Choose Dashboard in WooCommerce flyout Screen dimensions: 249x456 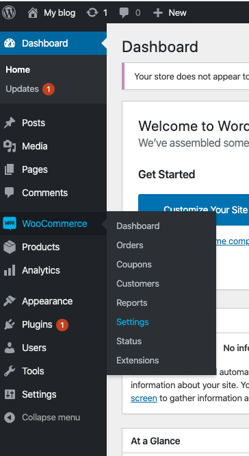pyautogui.click(x=138, y=226)
